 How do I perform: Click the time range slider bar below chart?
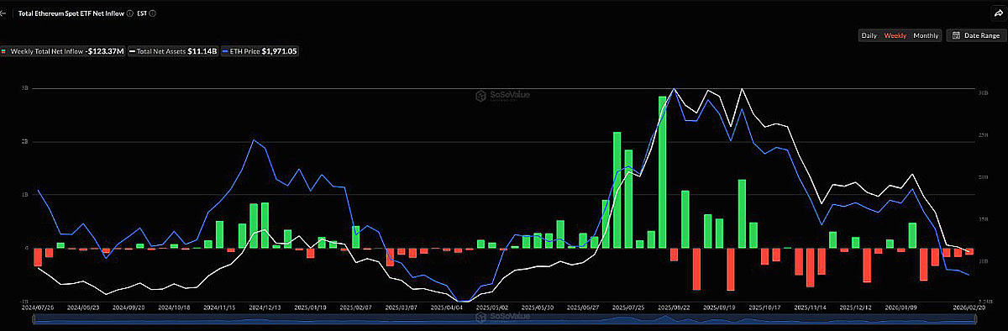503,318
